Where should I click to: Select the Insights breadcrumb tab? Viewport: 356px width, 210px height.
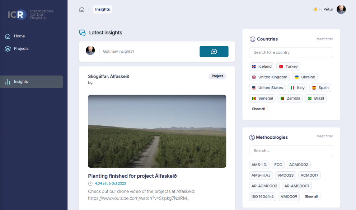pos(102,9)
